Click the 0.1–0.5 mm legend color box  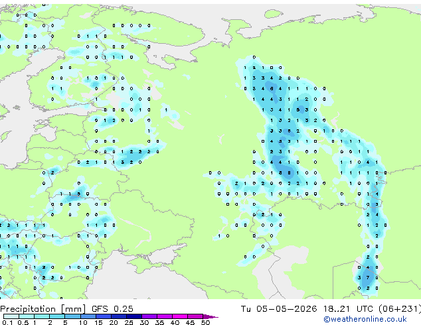pyautogui.click(x=11, y=316)
